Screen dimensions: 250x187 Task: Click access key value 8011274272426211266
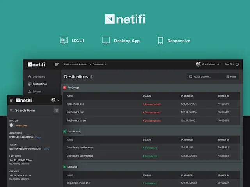[21, 137]
